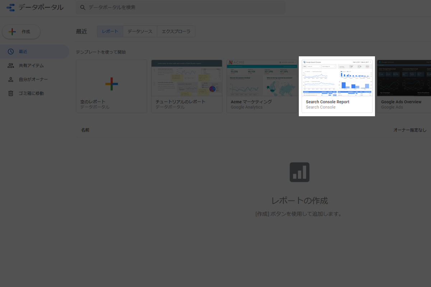Click the clock icon for 最近

click(11, 52)
